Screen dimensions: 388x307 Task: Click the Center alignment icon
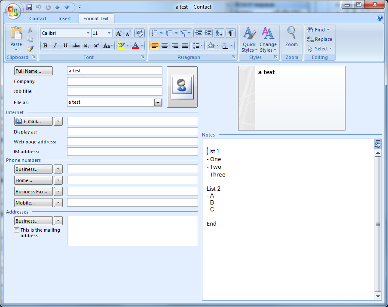165,46
